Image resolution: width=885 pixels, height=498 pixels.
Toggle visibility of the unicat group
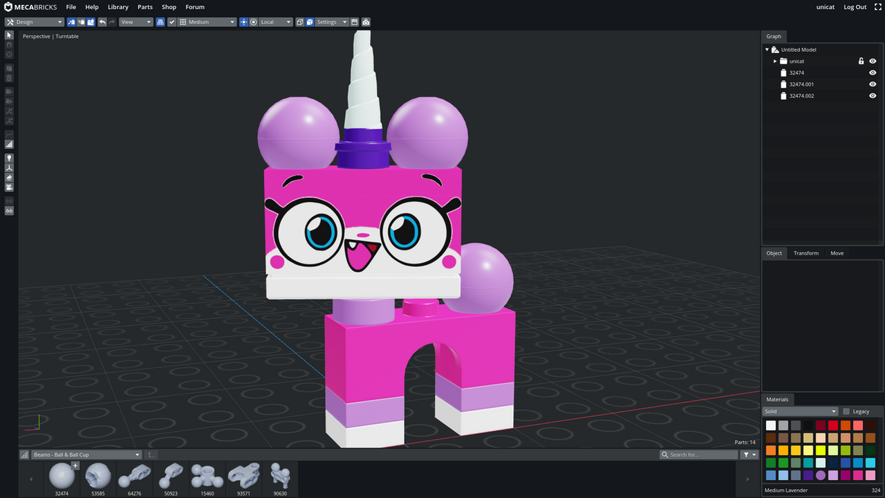(x=873, y=61)
